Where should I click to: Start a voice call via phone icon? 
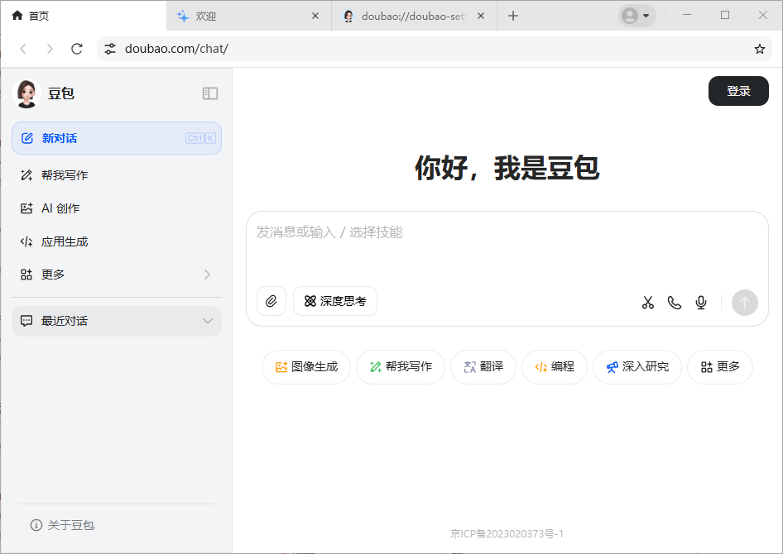coord(674,303)
